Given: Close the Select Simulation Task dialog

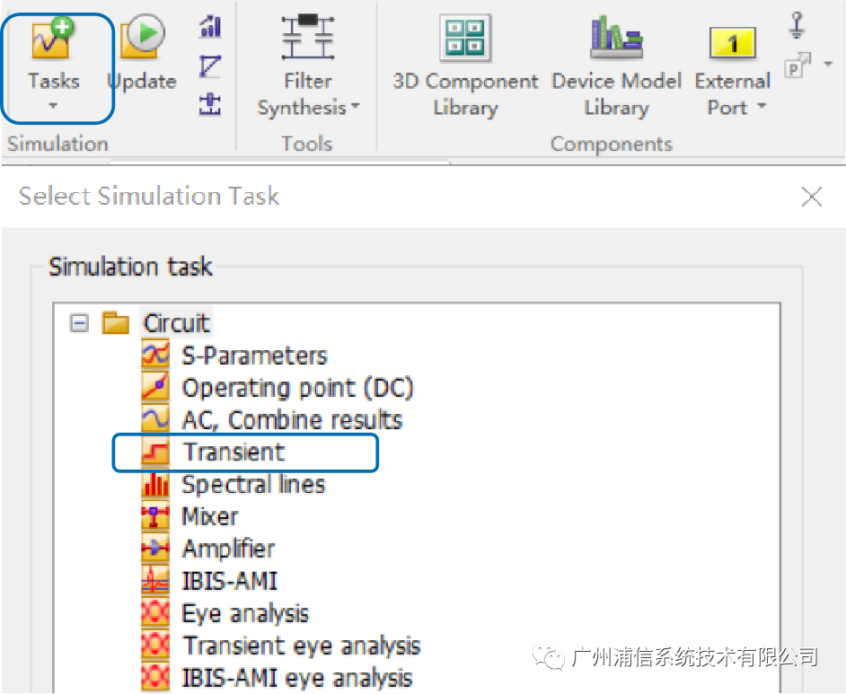Looking at the screenshot, I should (812, 197).
